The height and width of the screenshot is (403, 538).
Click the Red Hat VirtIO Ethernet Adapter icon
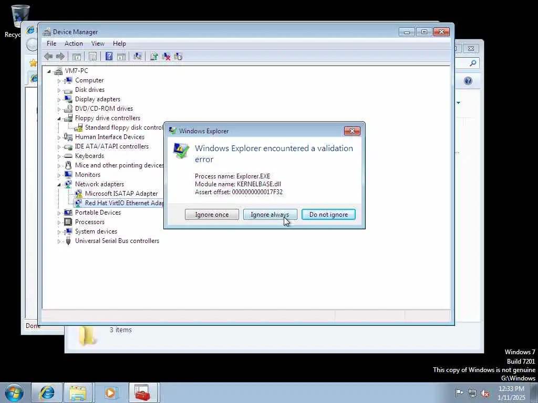(x=79, y=203)
